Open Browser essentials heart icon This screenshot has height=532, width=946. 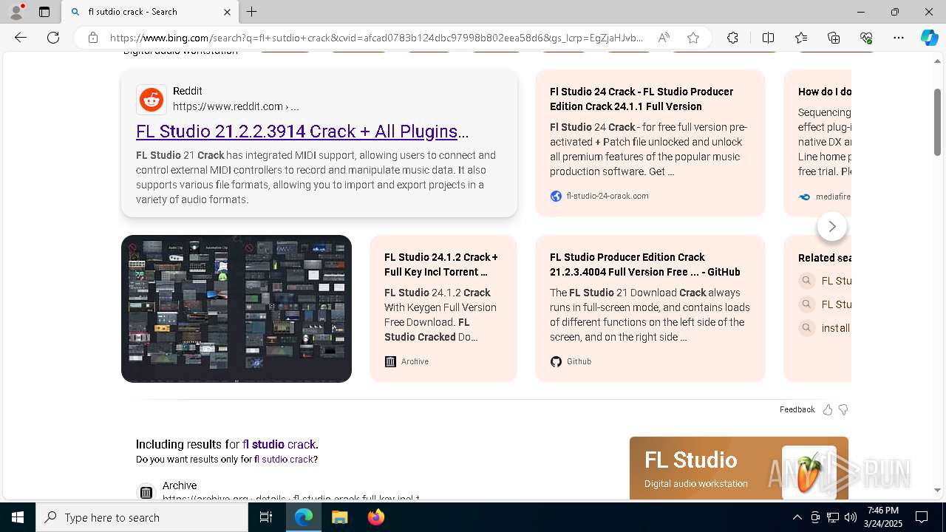866,38
